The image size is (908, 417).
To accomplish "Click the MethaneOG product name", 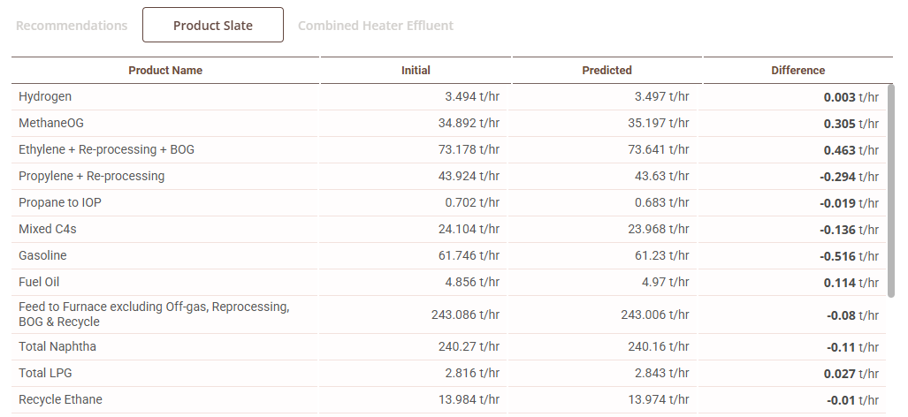I will [x=51, y=123].
